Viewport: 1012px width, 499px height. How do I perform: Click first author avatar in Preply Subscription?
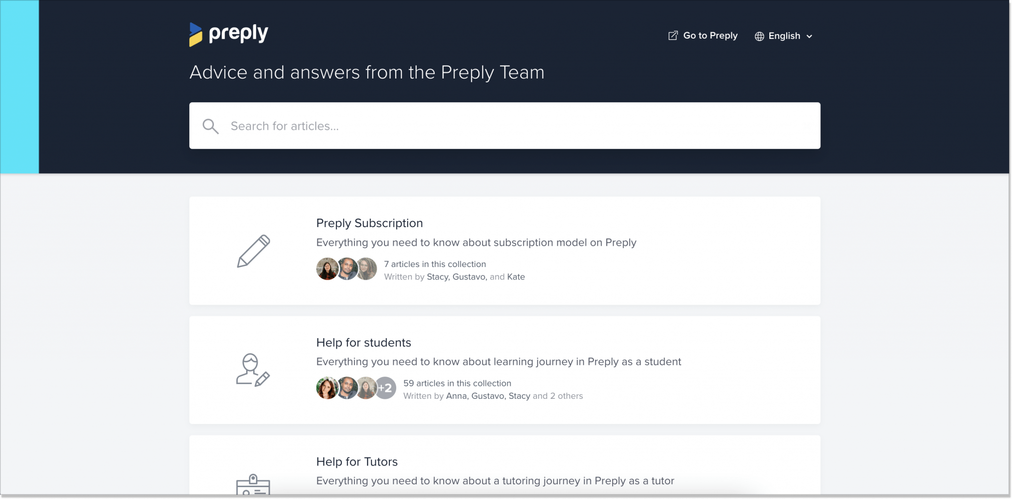[327, 269]
